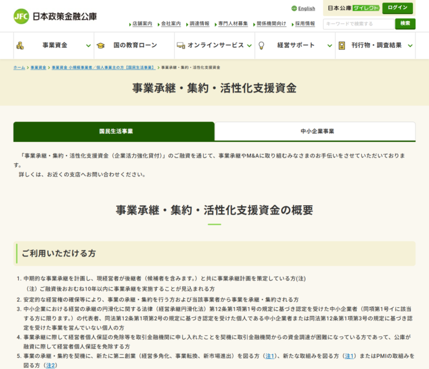Expand the 刊行物・調査結果 dropdown chevron
Screen dimensions: 429x369
pyautogui.click(x=410, y=46)
